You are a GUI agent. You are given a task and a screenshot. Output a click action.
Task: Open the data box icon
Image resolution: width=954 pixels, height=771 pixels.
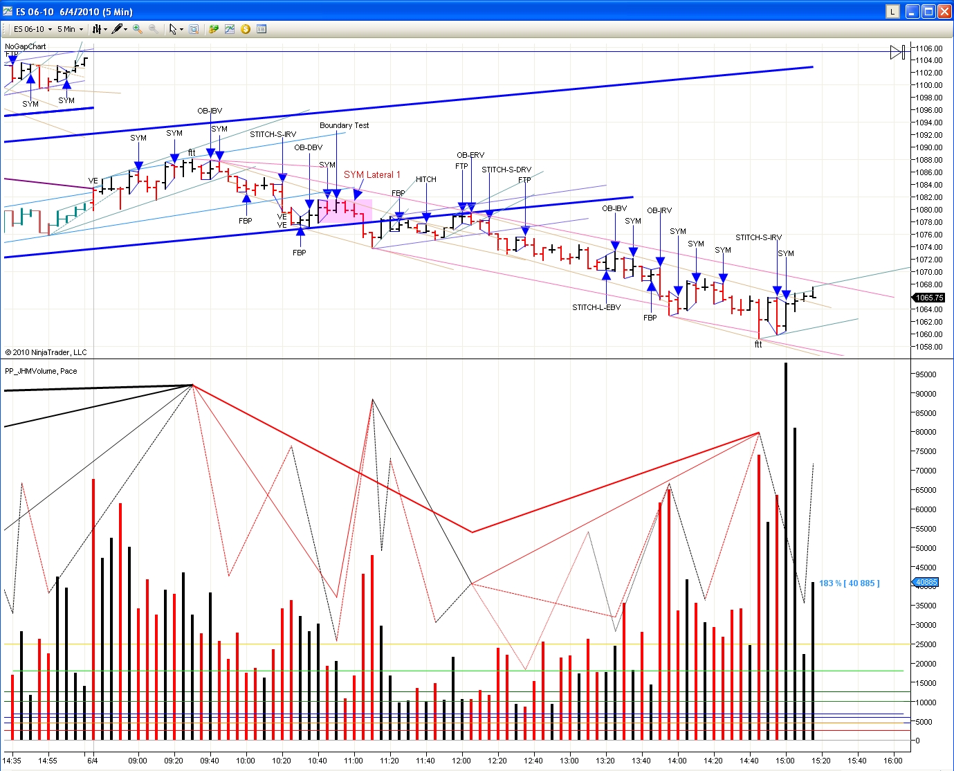[x=194, y=29]
